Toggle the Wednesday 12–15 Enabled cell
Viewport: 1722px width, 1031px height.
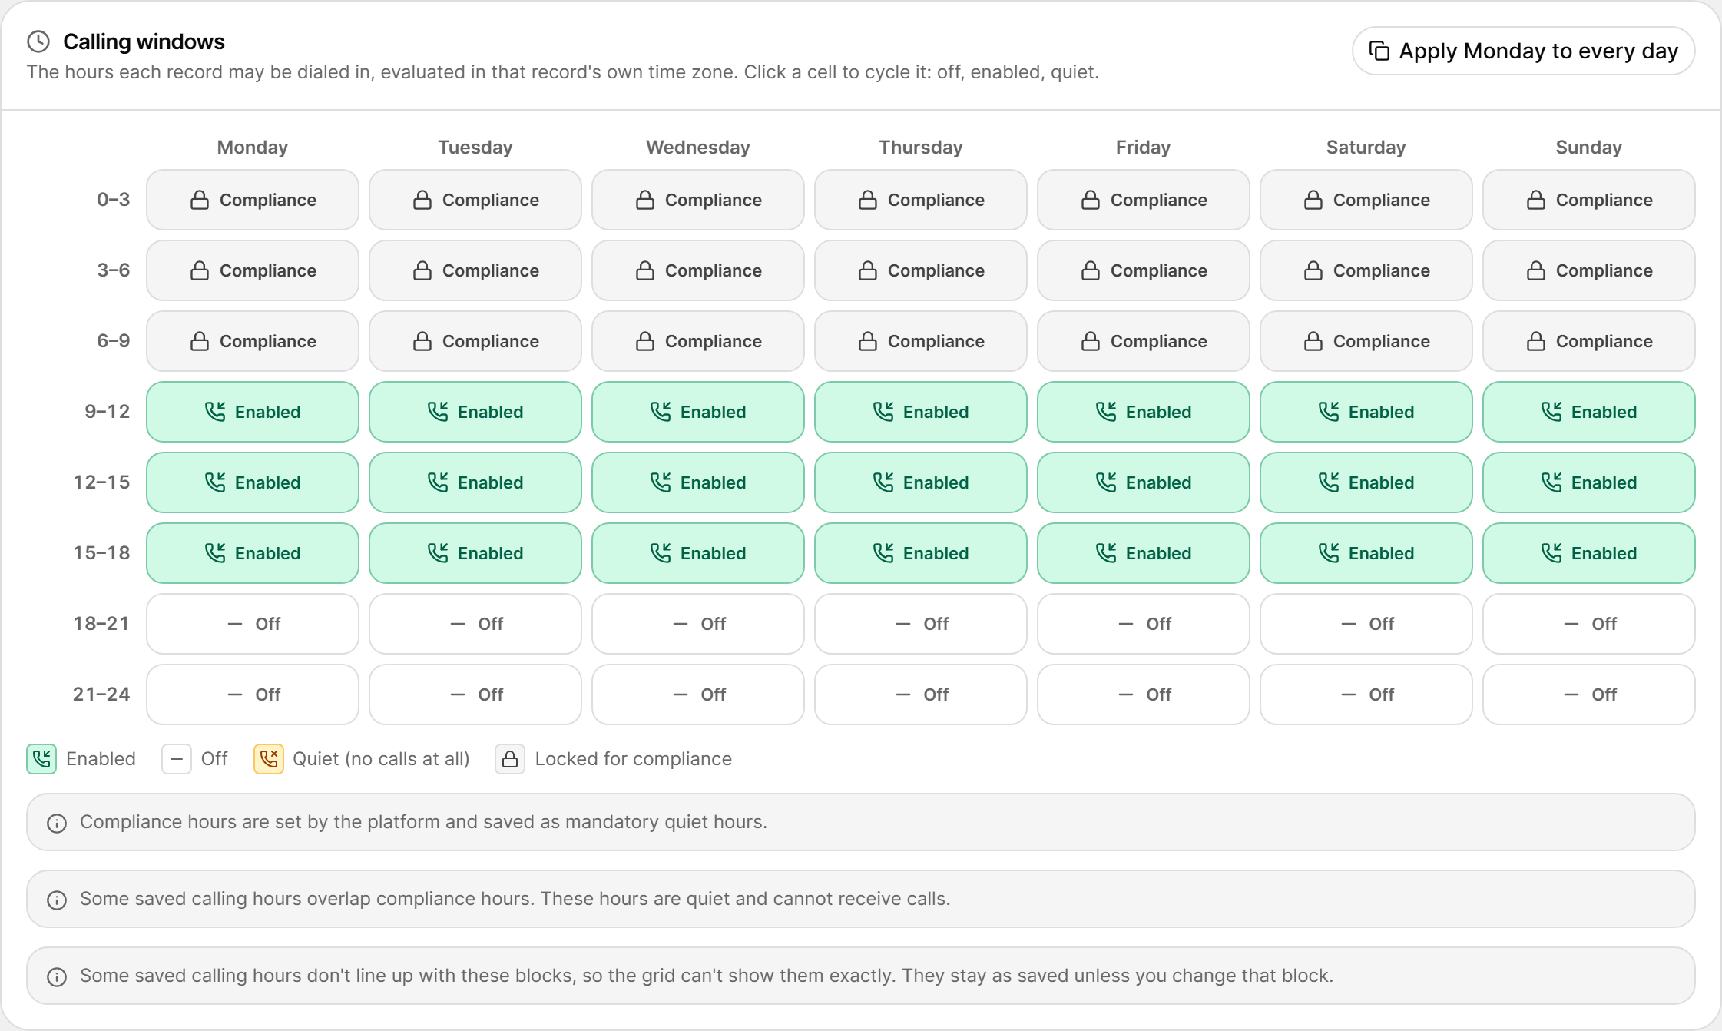tap(698, 482)
